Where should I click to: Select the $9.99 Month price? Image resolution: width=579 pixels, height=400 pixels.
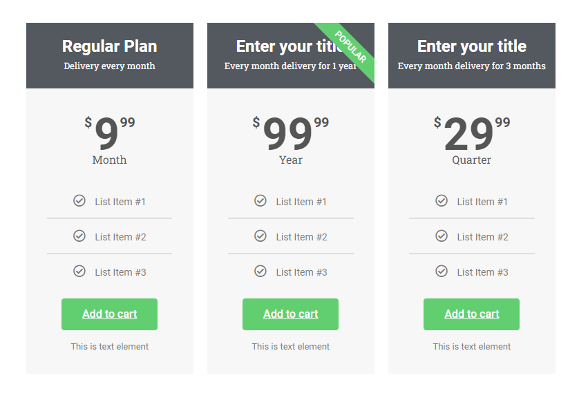pyautogui.click(x=110, y=133)
